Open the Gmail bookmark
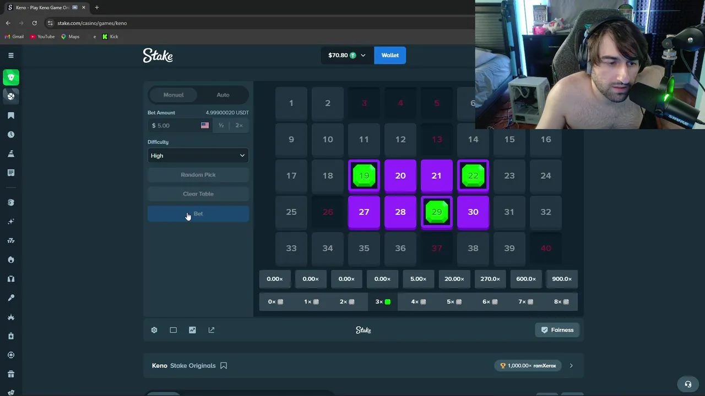The width and height of the screenshot is (705, 396). (14, 36)
